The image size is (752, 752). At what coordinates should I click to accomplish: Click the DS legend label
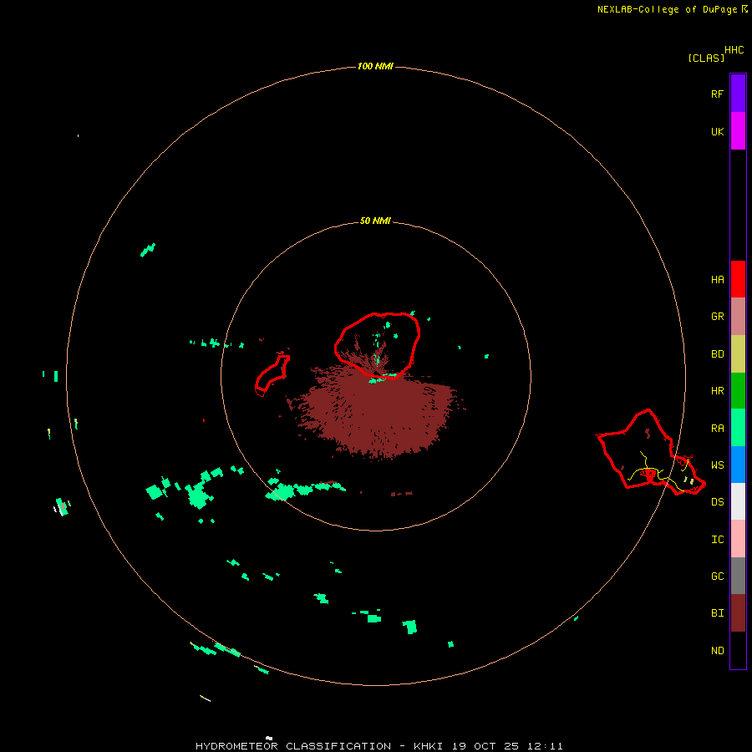click(x=717, y=502)
